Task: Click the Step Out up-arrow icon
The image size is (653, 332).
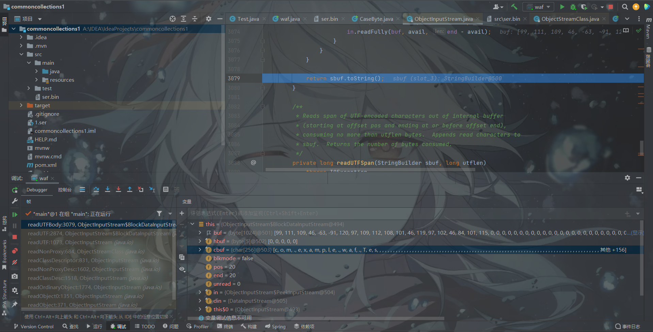Action: [x=130, y=190]
